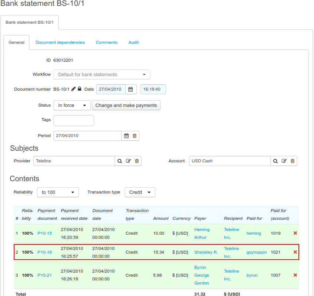Edit the Provider Teleline with its edit icon

pyautogui.click(x=128, y=161)
